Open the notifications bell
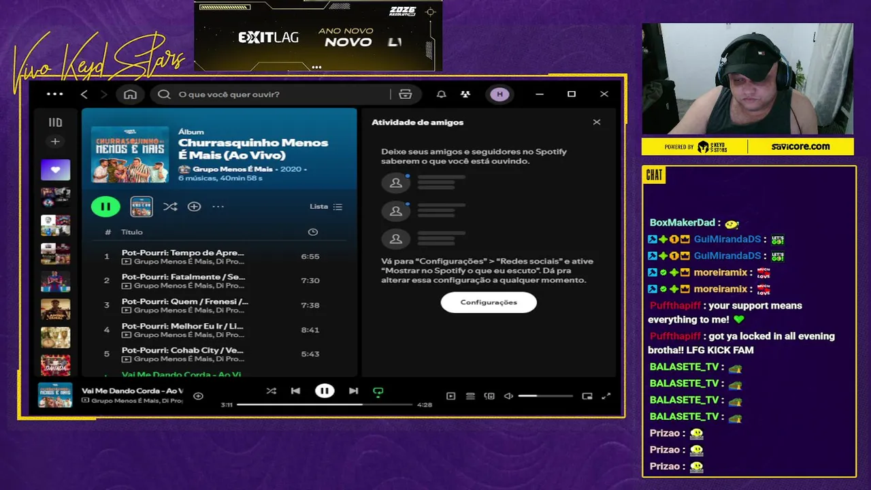871x490 pixels. click(x=442, y=94)
